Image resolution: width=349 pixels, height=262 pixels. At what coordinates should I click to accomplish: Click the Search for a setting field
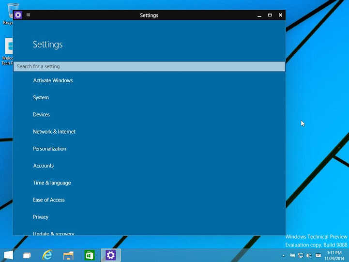149,66
